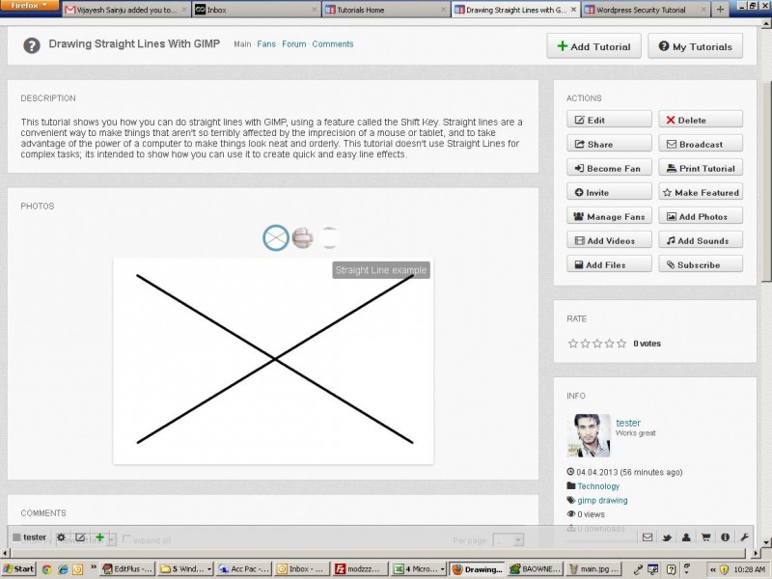Open Manage Fans
The height and width of the screenshot is (579, 772).
click(x=609, y=216)
